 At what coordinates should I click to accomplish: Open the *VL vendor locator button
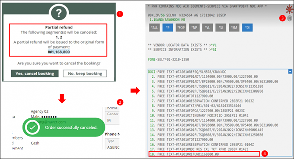pos(208,28)
